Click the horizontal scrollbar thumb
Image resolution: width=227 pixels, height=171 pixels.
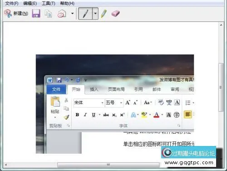coord(109,165)
